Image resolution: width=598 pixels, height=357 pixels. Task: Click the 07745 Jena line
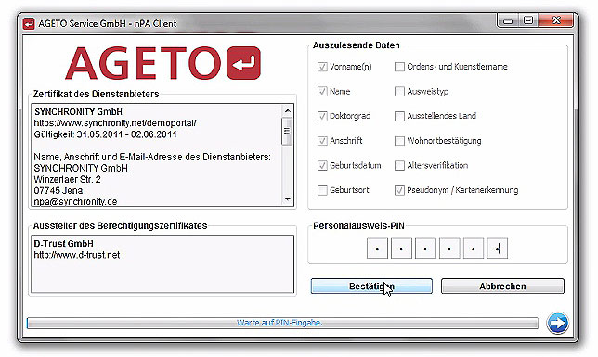58,190
